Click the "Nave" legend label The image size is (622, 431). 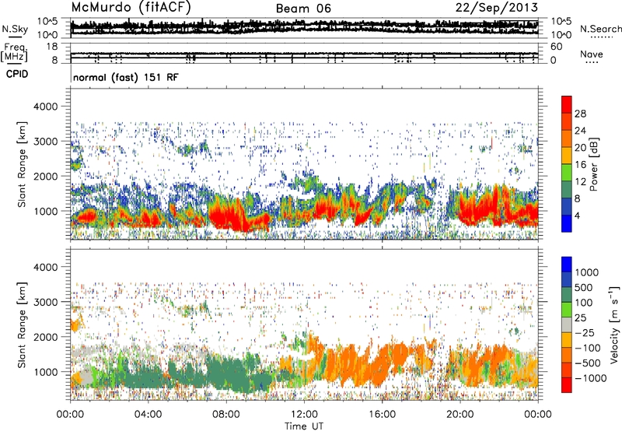(592, 54)
